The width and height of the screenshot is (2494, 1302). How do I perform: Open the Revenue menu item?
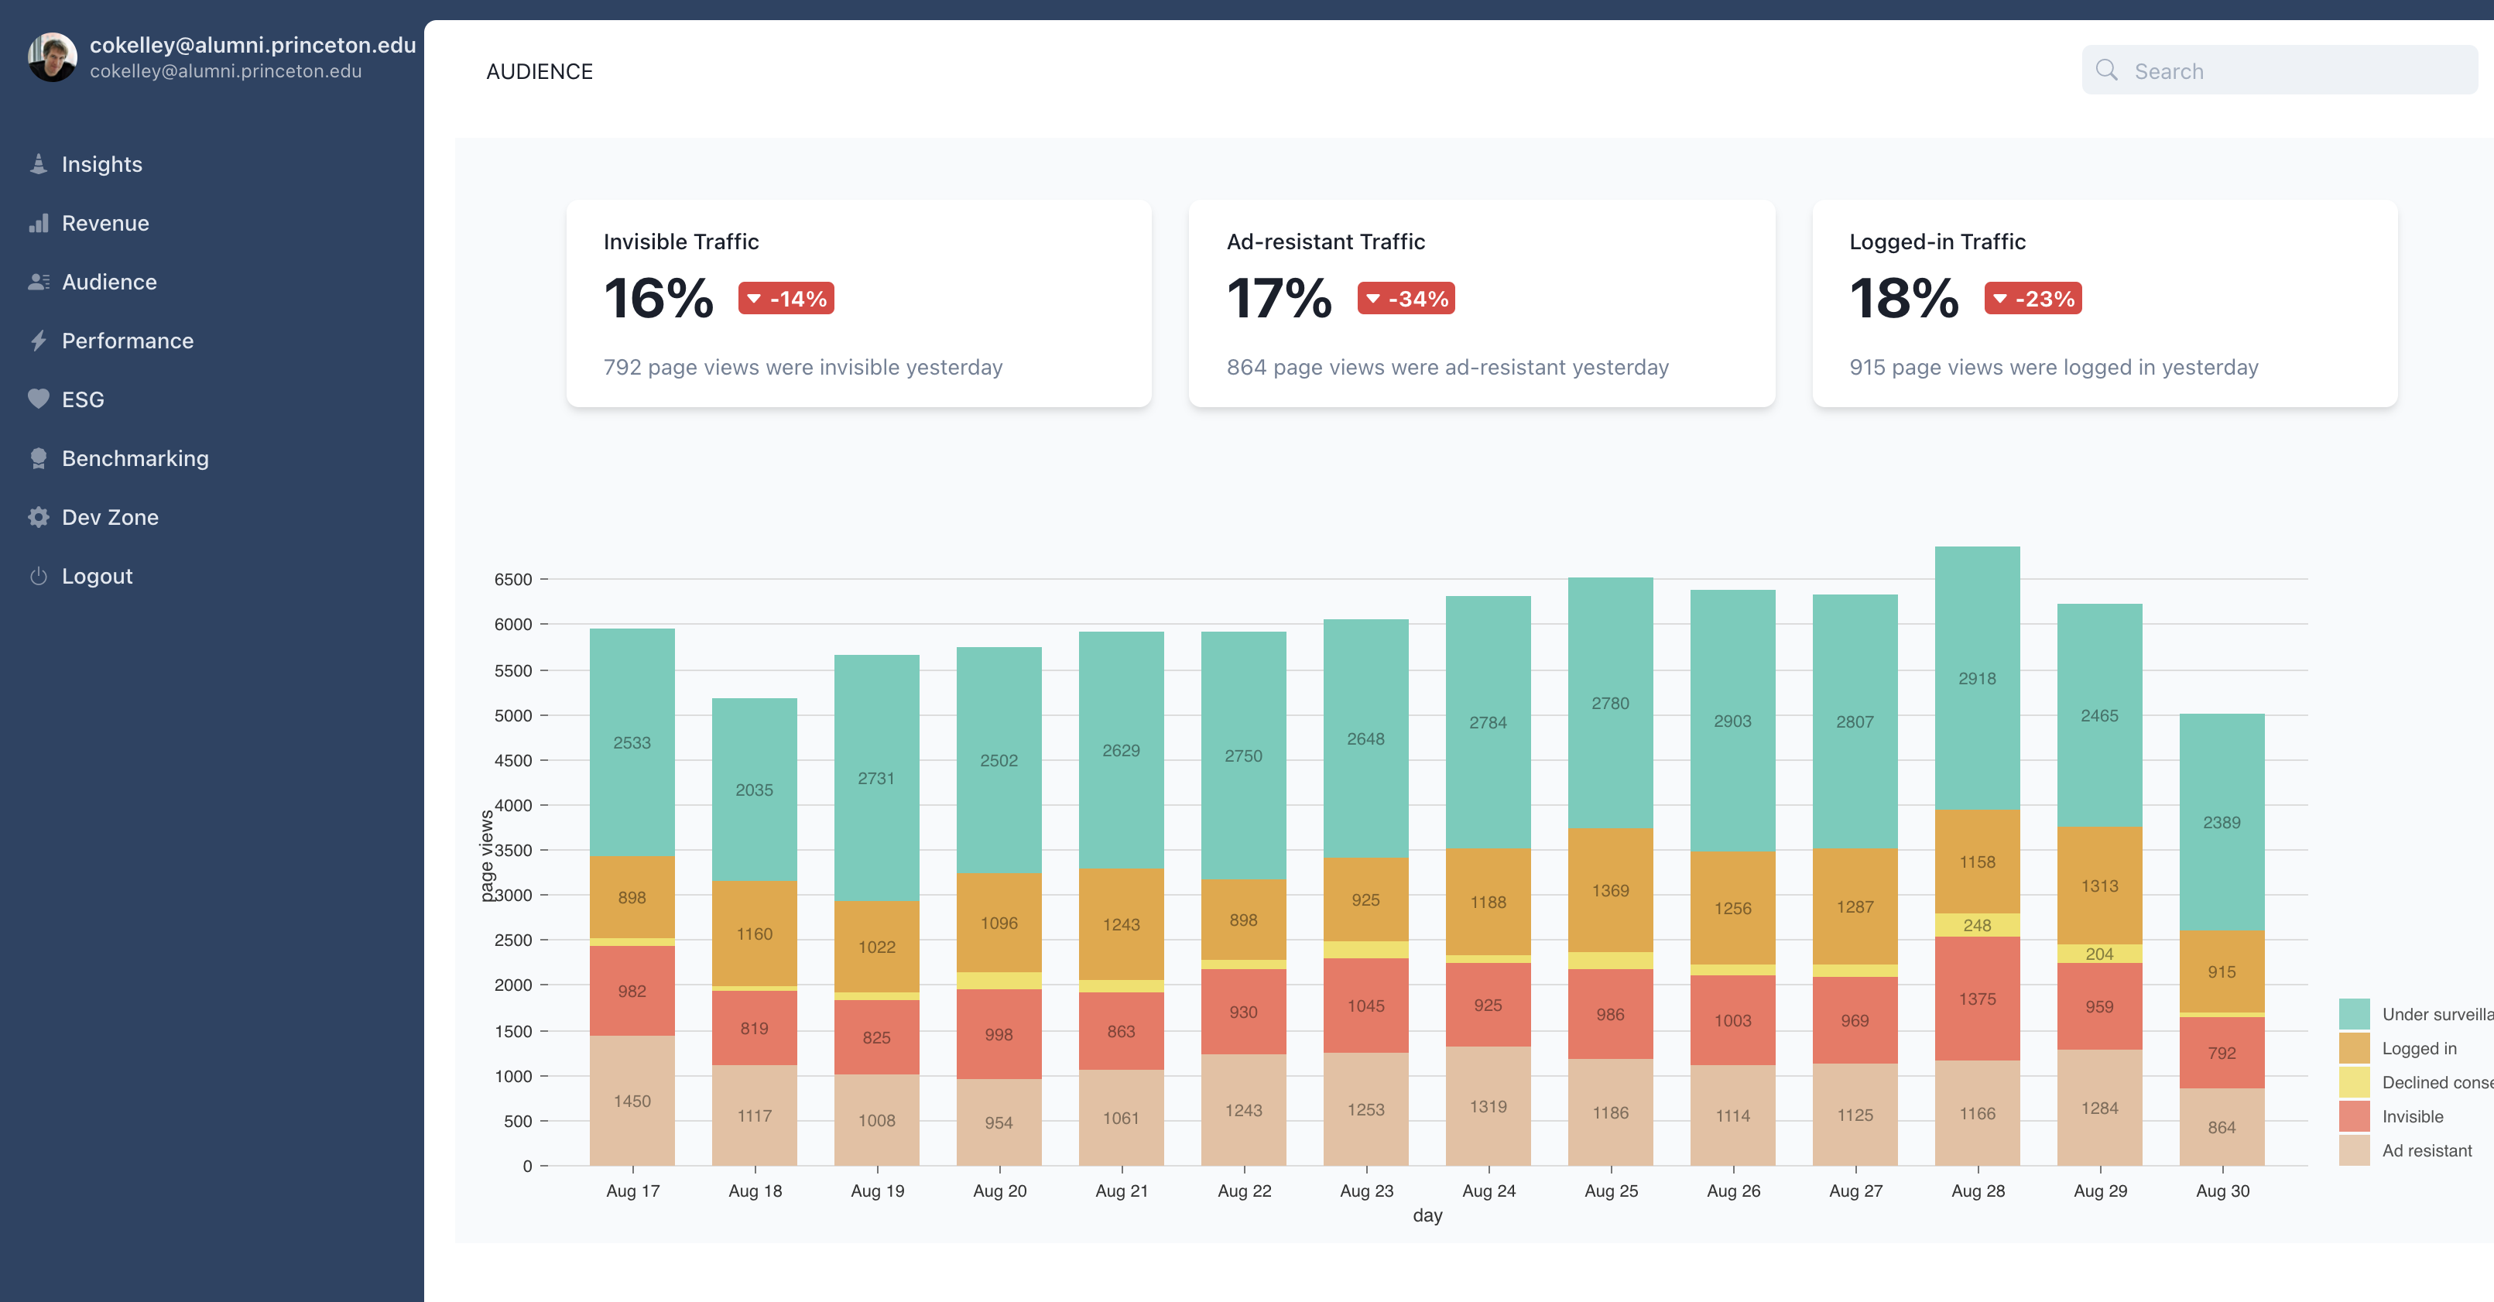click(x=104, y=224)
